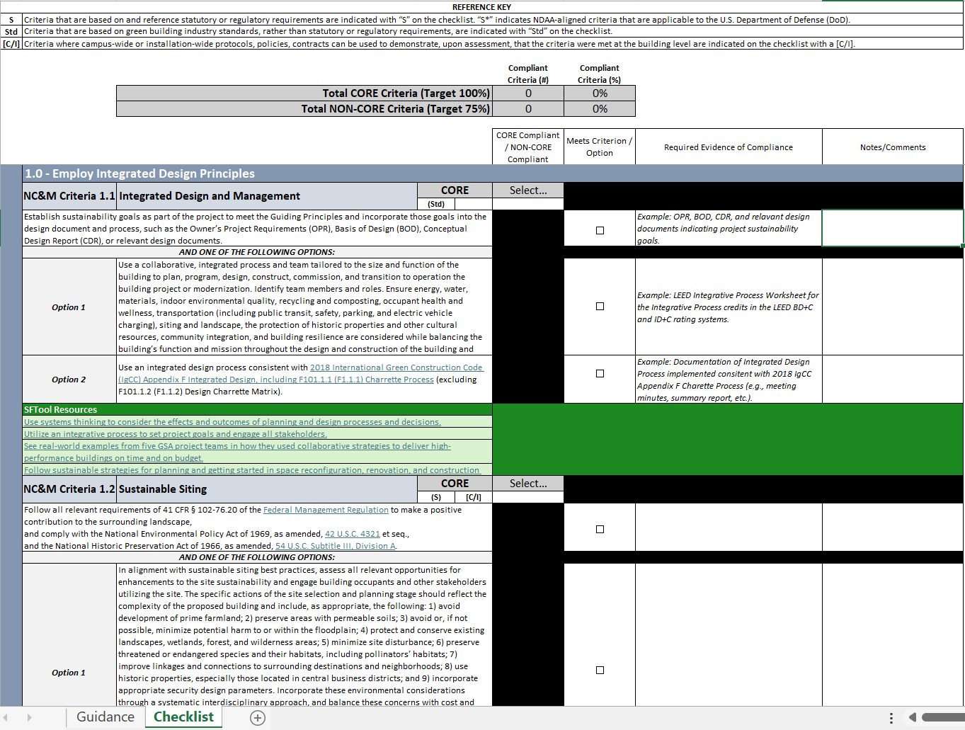Select the 'Std' reference key label
This screenshot has width=965, height=730.
(x=11, y=32)
